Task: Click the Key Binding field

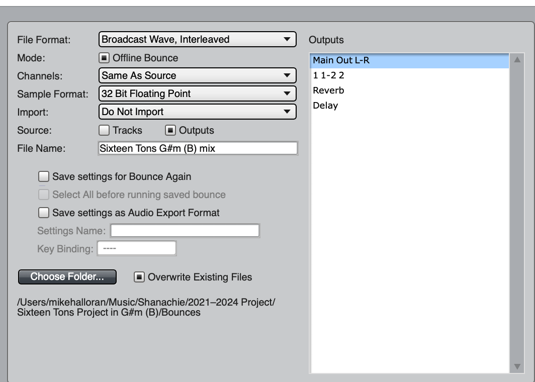Action: tap(137, 248)
